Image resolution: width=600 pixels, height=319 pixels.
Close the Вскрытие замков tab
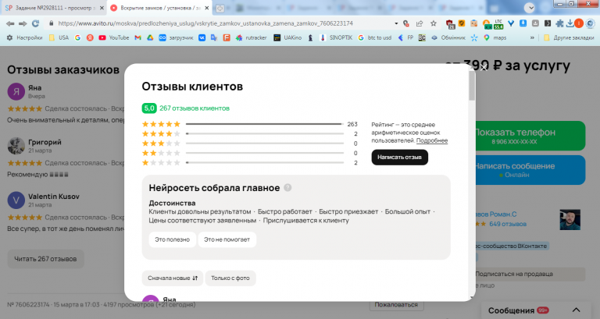(206, 8)
